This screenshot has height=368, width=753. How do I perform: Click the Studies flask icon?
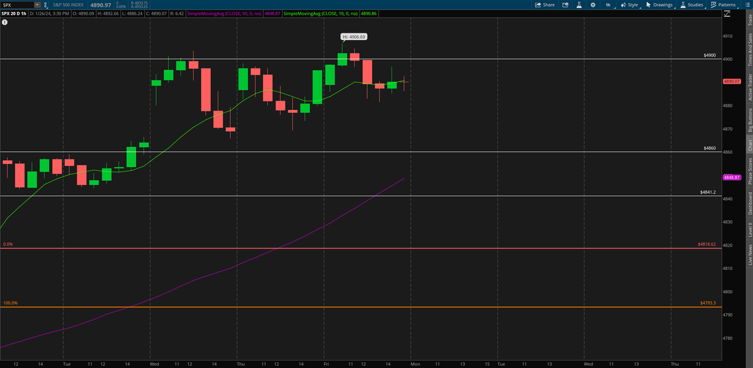tap(683, 4)
